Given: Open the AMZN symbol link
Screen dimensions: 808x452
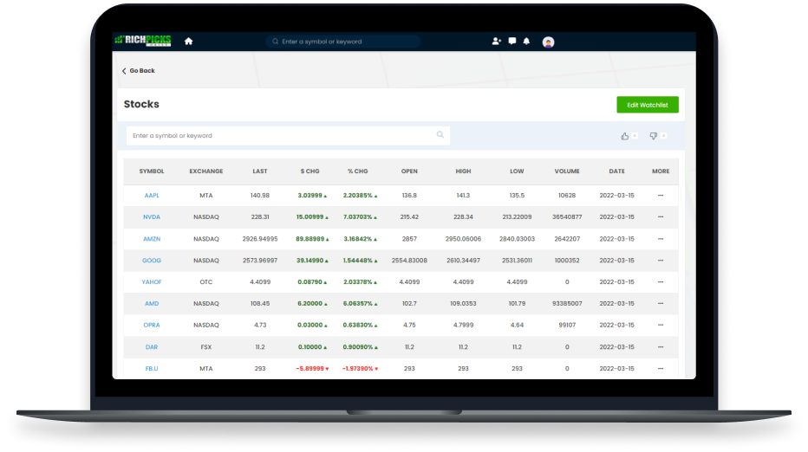Looking at the screenshot, I should [152, 239].
